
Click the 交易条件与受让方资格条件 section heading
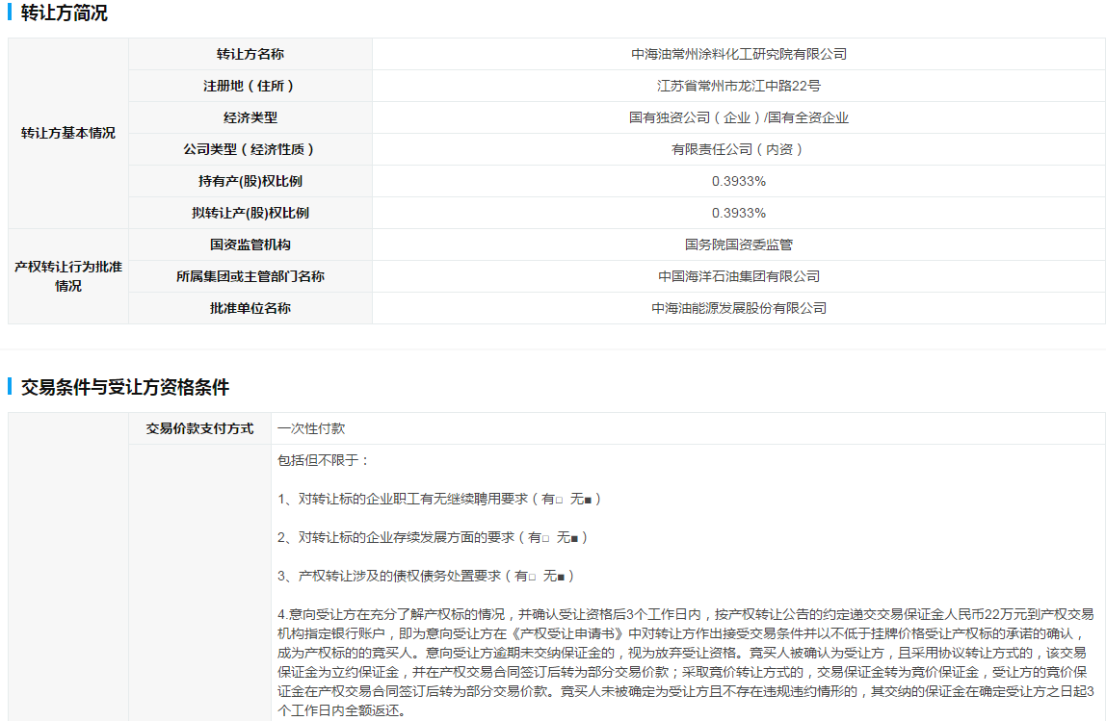125,387
